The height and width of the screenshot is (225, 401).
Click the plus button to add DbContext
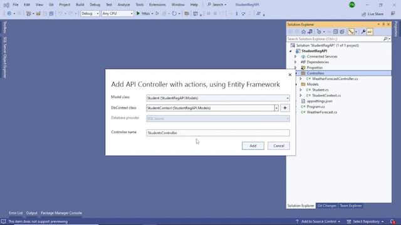click(x=285, y=108)
